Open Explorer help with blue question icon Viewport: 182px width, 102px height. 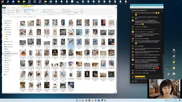pyautogui.click(x=116, y=8)
